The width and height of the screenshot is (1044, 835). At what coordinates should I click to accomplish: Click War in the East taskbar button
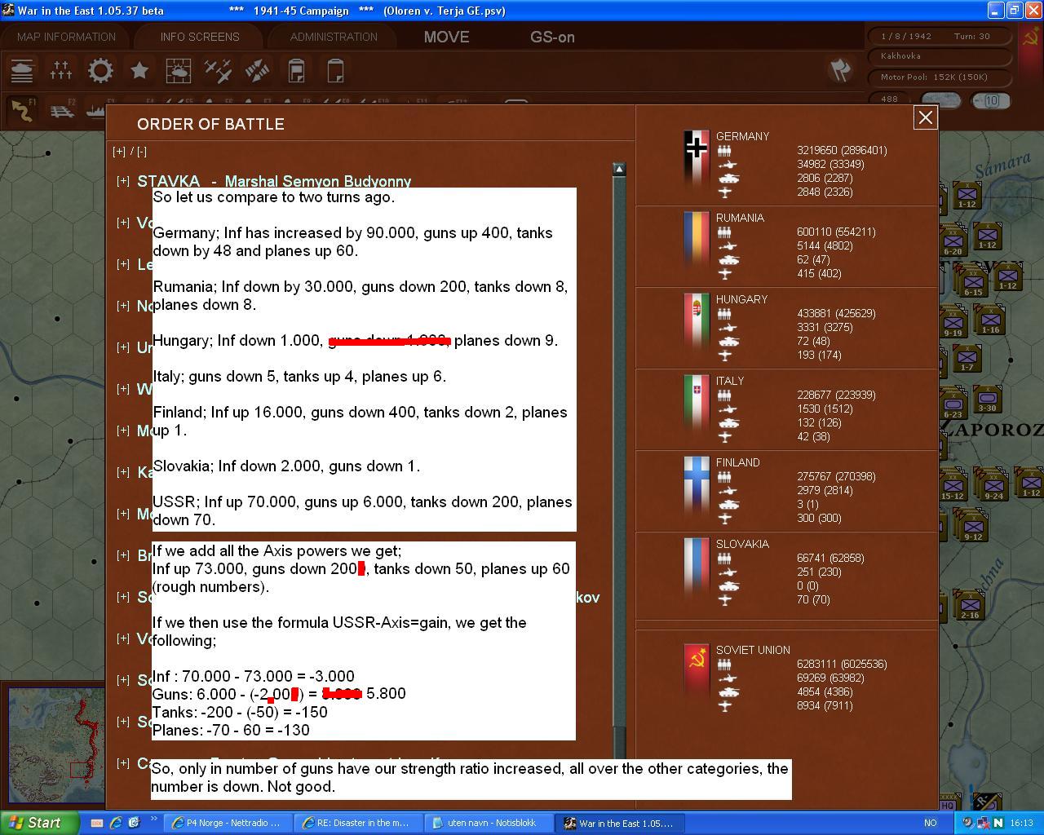[621, 823]
